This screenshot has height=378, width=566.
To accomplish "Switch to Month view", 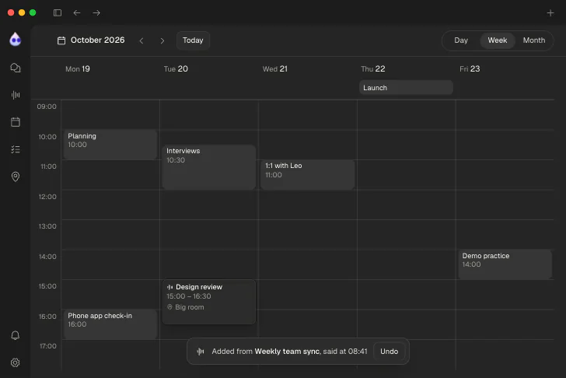I will [534, 40].
